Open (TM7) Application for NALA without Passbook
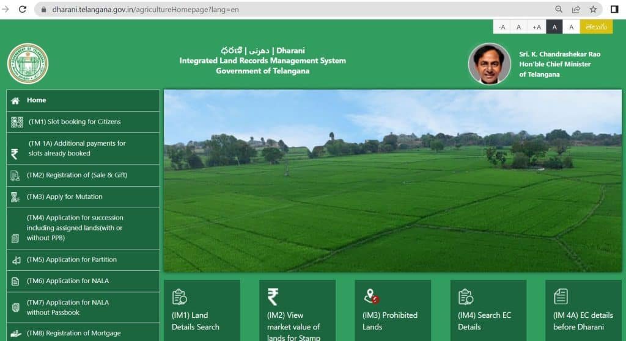 tap(83, 307)
